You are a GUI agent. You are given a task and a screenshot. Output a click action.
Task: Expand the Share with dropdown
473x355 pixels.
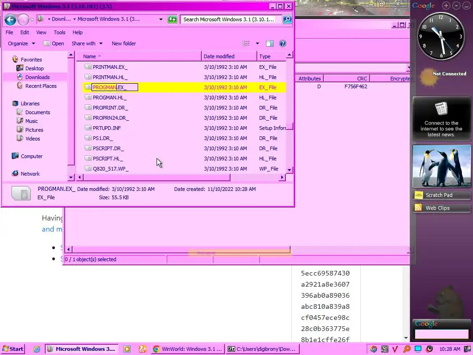87,43
